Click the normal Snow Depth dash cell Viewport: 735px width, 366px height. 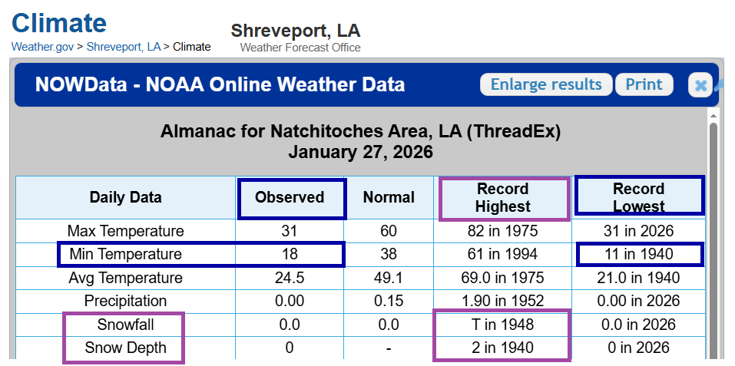point(389,348)
